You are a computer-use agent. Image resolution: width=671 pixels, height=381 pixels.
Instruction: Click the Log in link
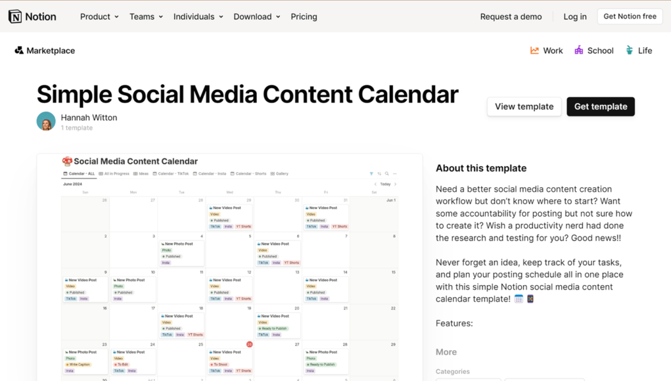(x=574, y=16)
